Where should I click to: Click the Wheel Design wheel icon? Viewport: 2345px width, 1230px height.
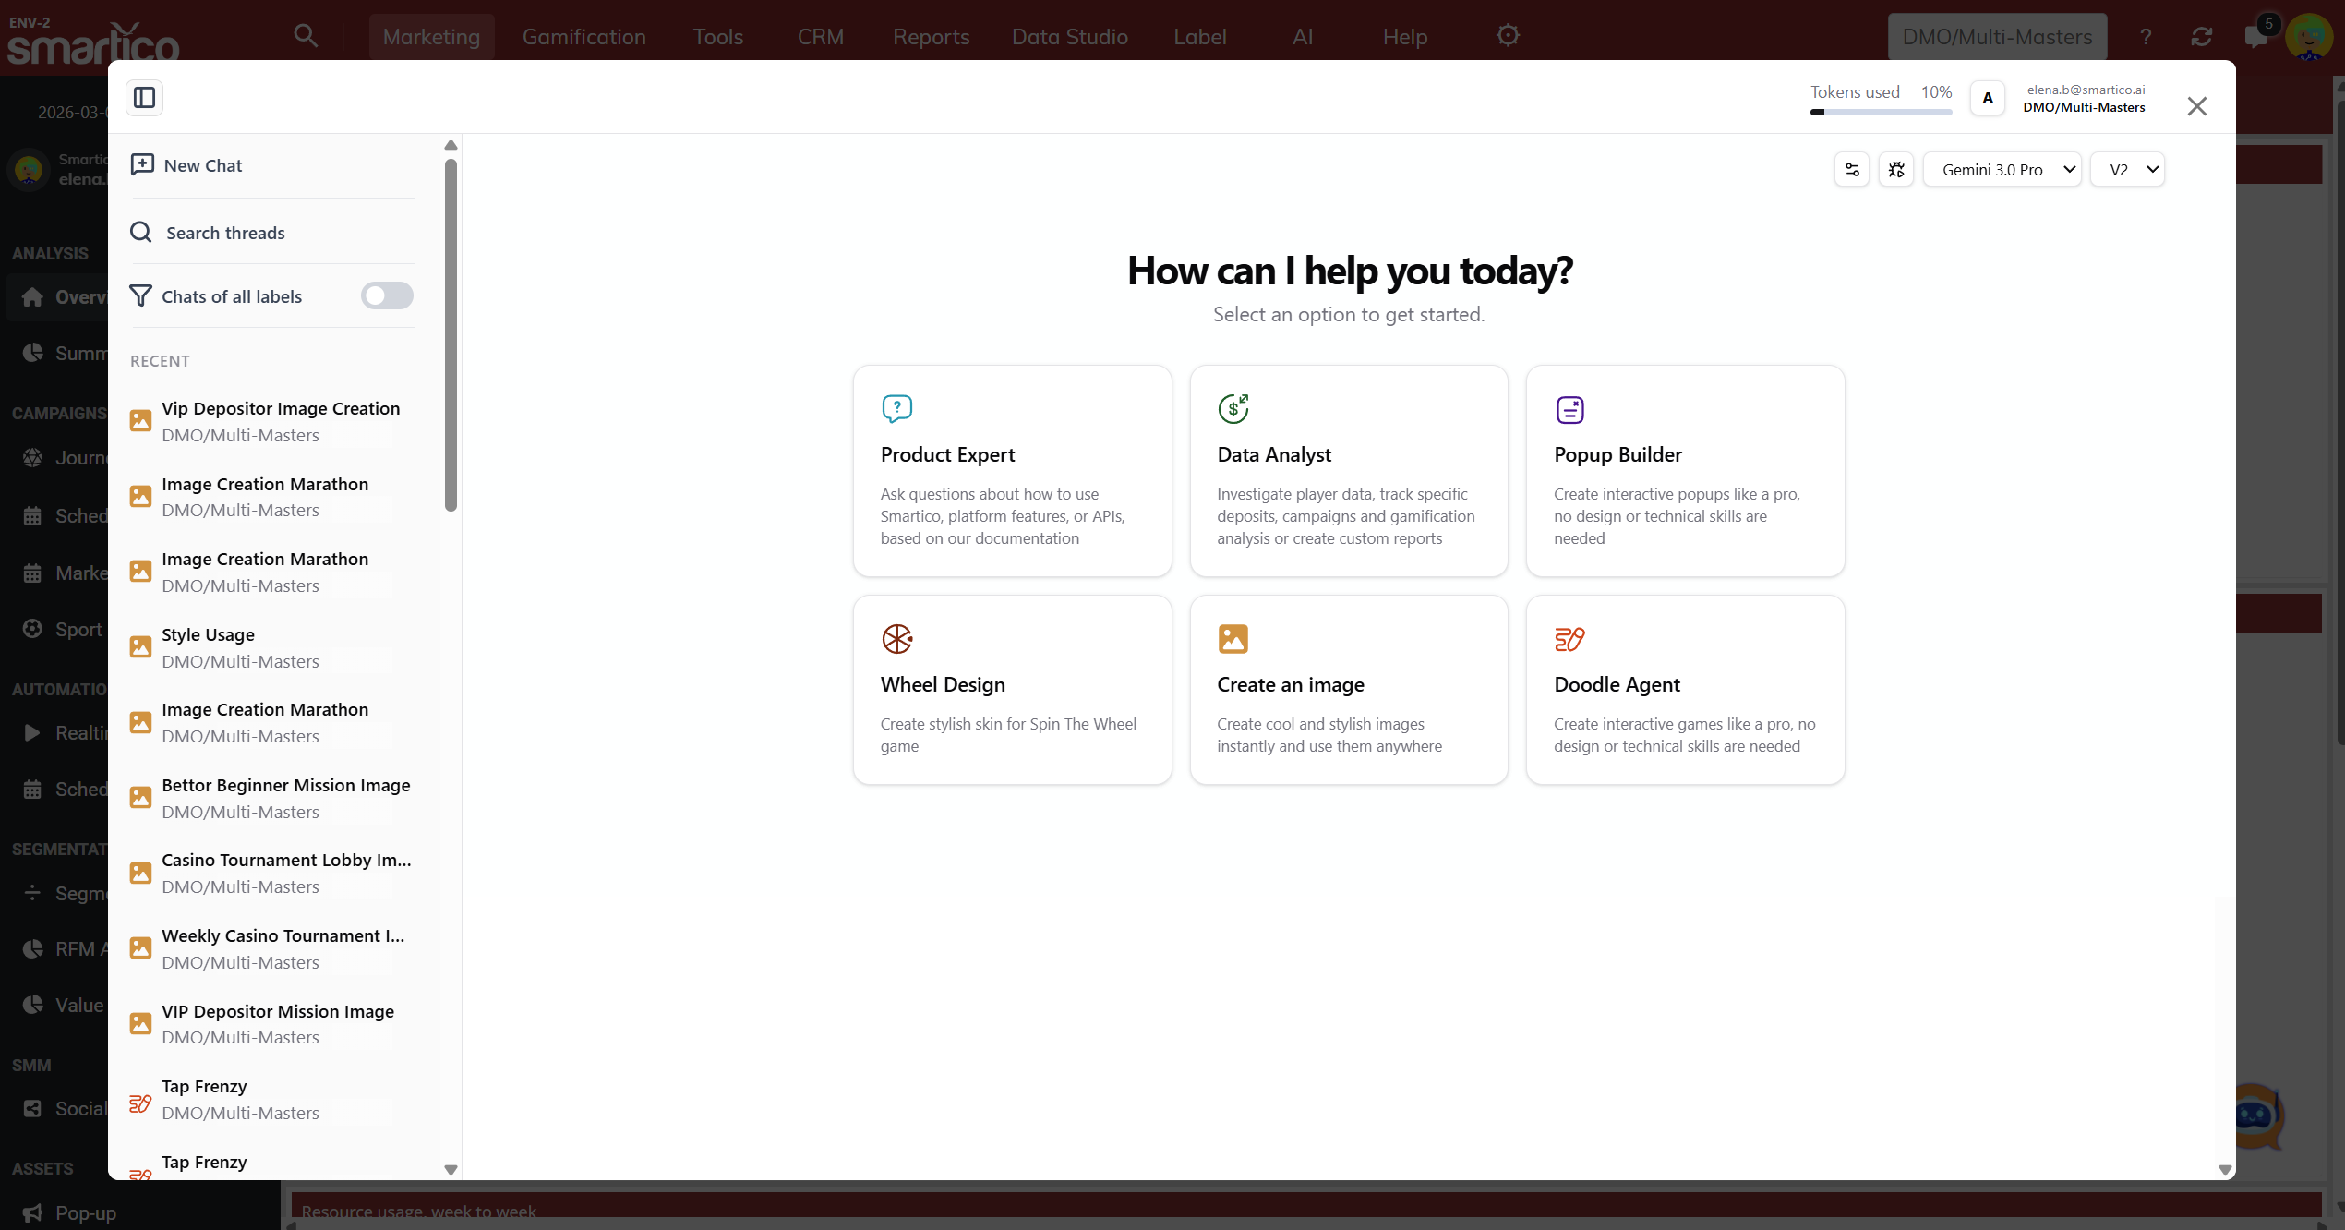(x=896, y=638)
